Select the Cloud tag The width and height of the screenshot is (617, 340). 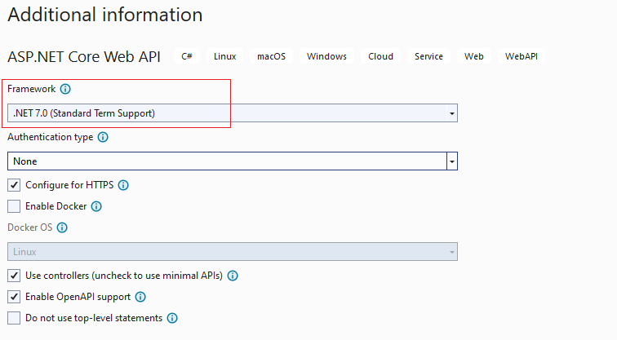(380, 56)
